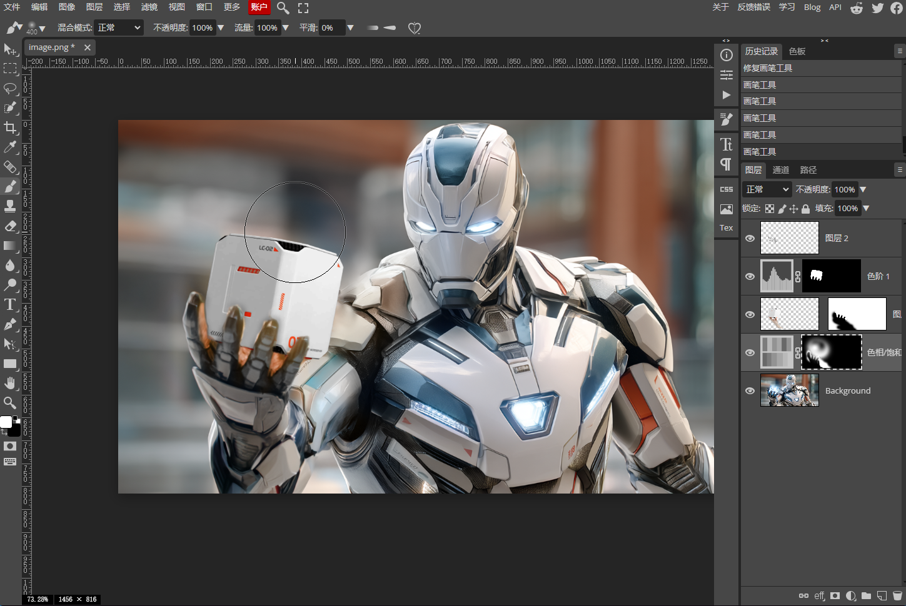Delete layer using trash icon
The image size is (906, 606).
(x=897, y=596)
